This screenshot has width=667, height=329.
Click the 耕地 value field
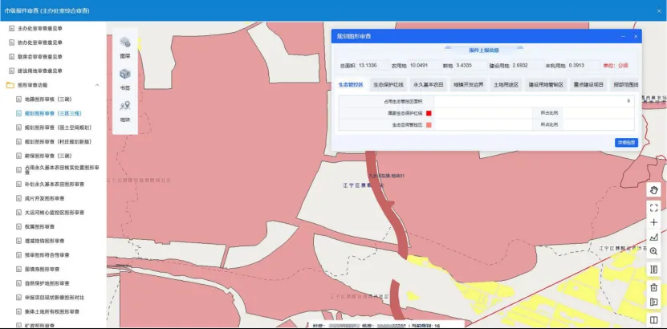[x=470, y=66]
